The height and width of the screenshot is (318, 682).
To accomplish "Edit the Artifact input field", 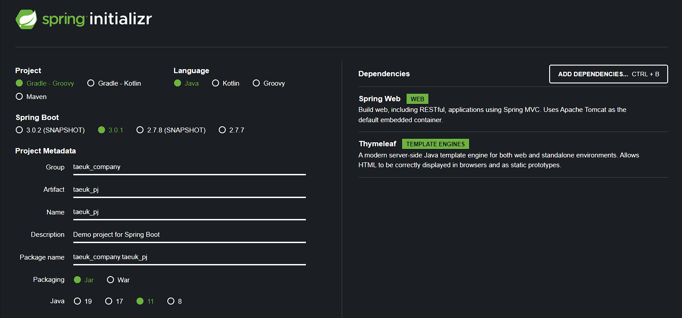I will [189, 190].
